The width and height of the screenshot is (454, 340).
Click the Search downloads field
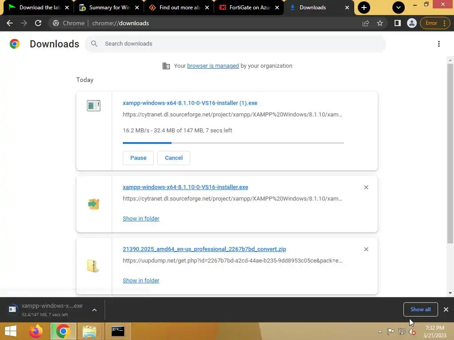[x=235, y=44]
